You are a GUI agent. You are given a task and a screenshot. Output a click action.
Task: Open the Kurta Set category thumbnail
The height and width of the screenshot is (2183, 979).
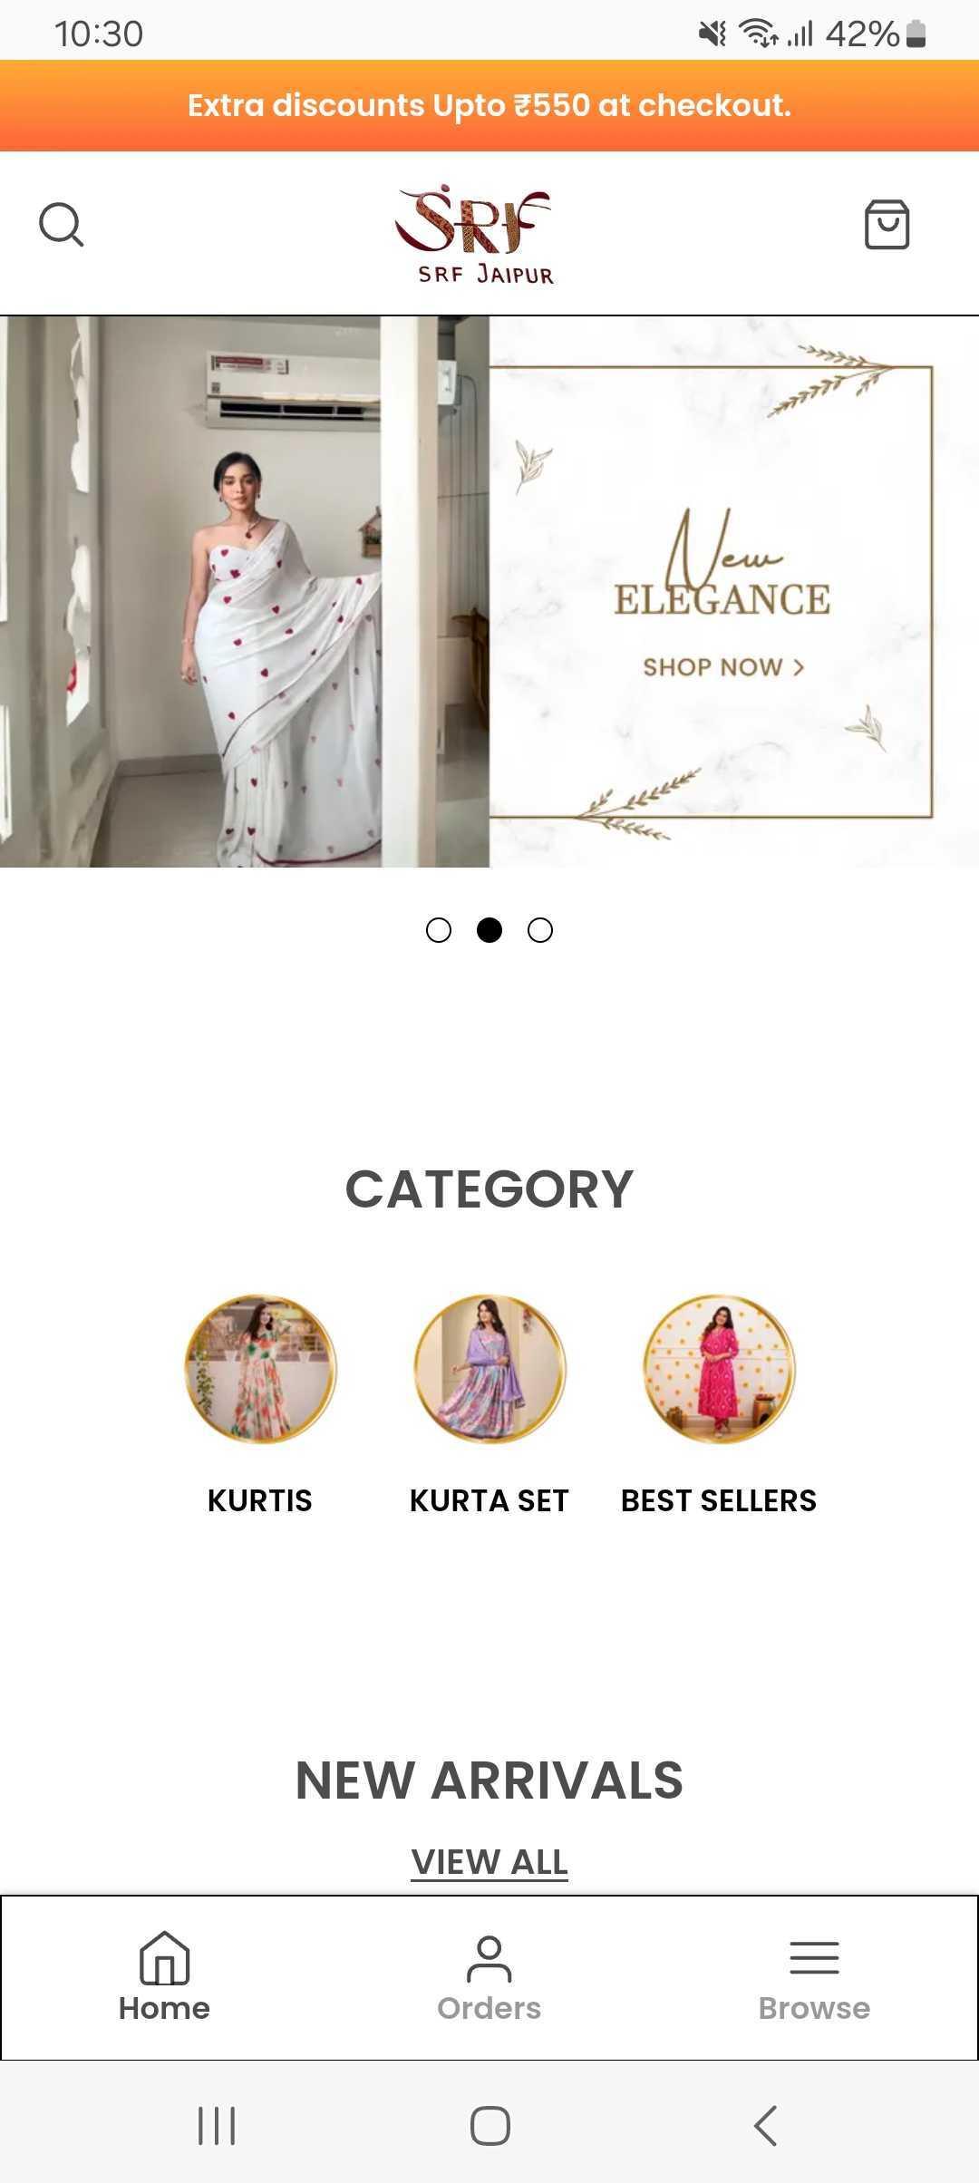click(x=489, y=1368)
